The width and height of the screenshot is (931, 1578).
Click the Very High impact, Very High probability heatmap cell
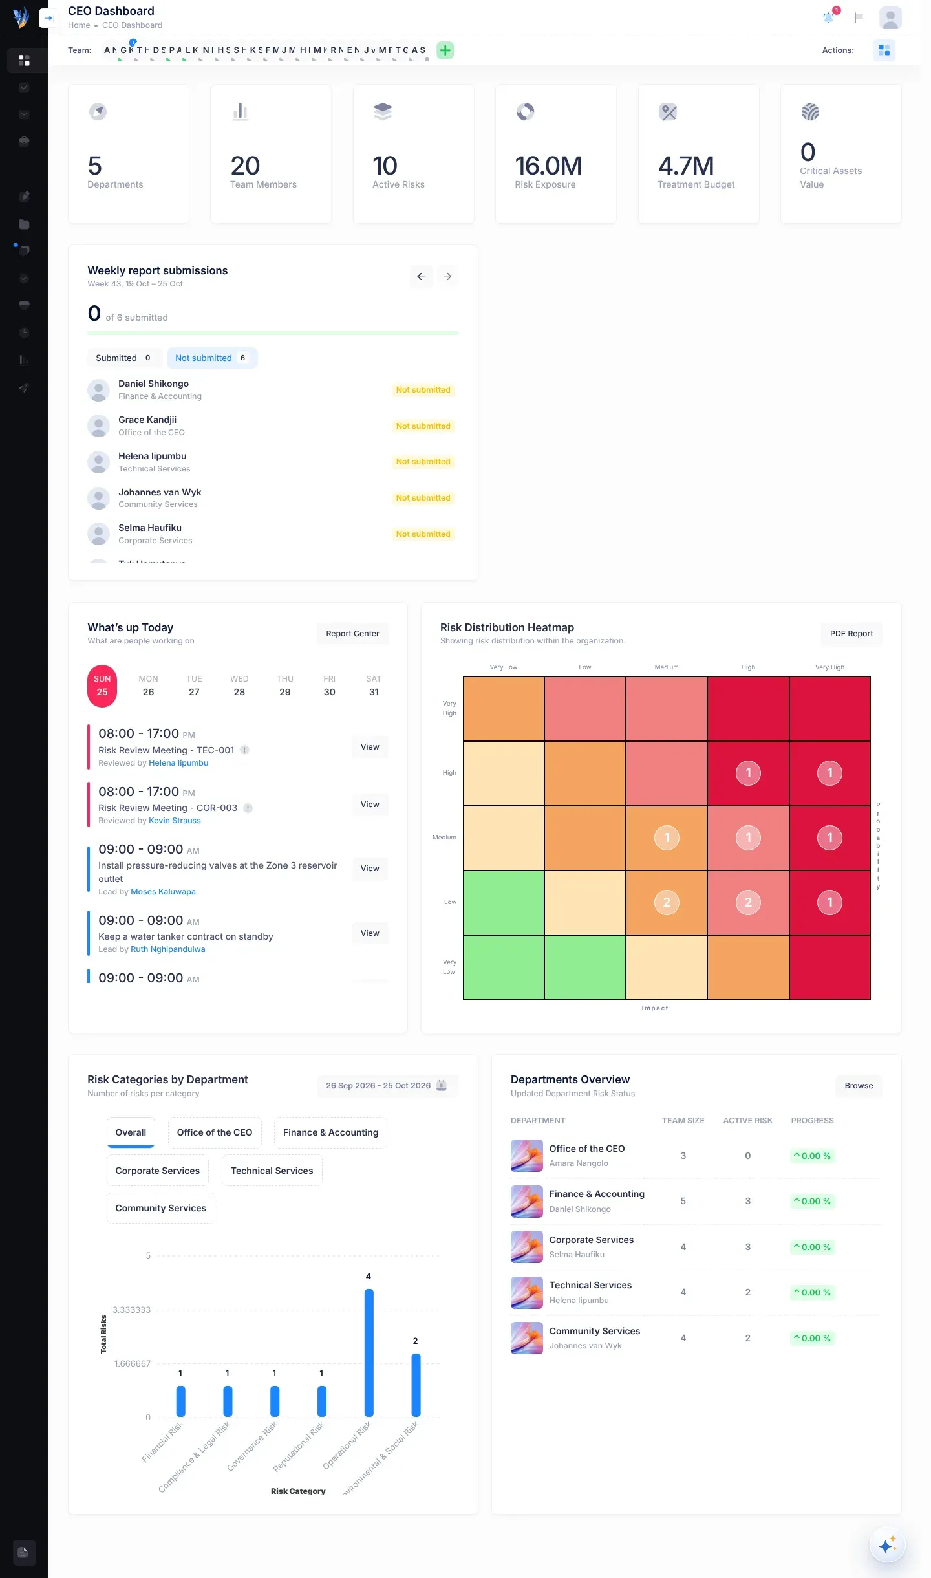point(830,709)
